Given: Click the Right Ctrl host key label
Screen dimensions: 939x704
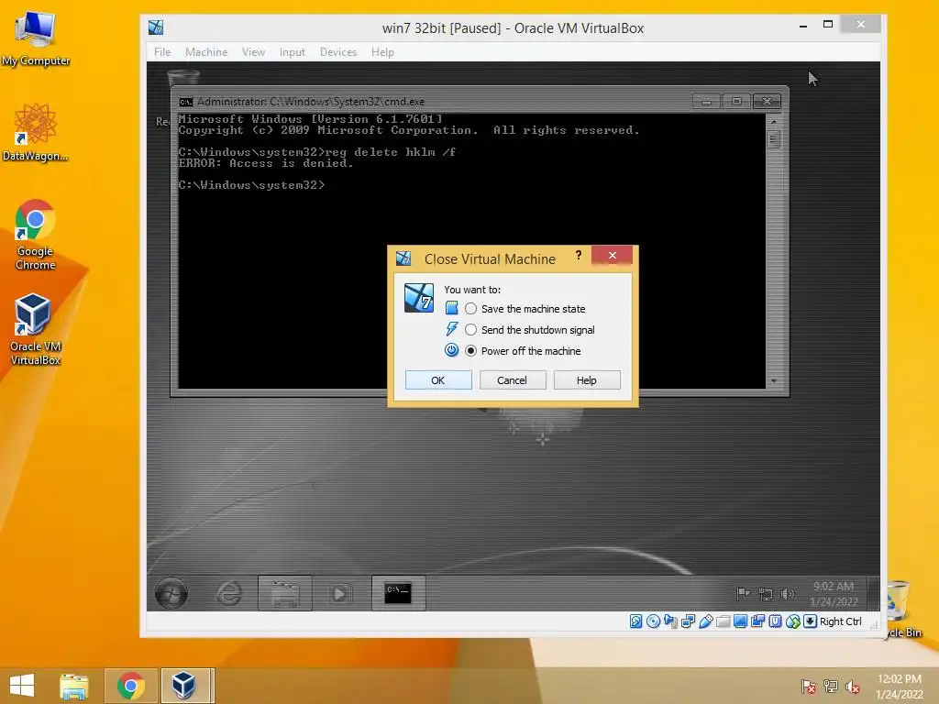Looking at the screenshot, I should (840, 621).
